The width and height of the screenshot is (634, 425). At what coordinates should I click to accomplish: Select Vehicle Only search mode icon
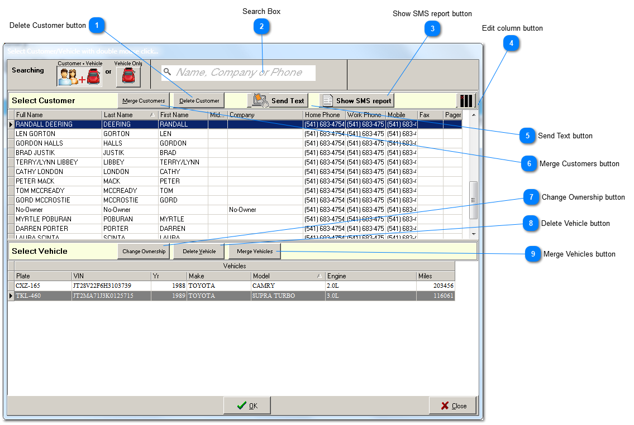(x=128, y=76)
